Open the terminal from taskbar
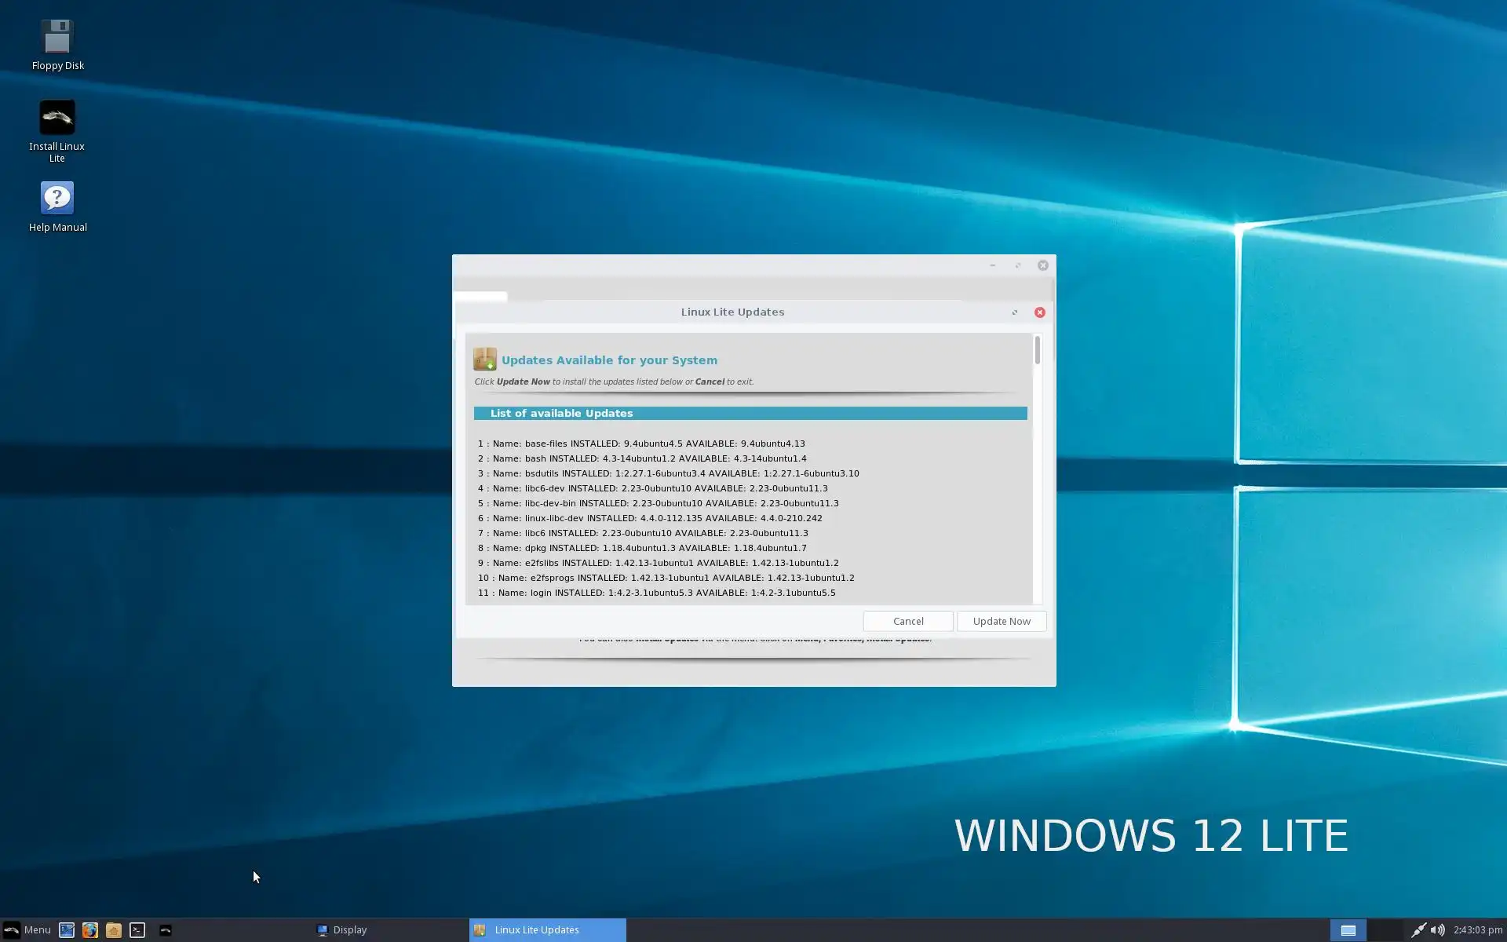 point(137,930)
